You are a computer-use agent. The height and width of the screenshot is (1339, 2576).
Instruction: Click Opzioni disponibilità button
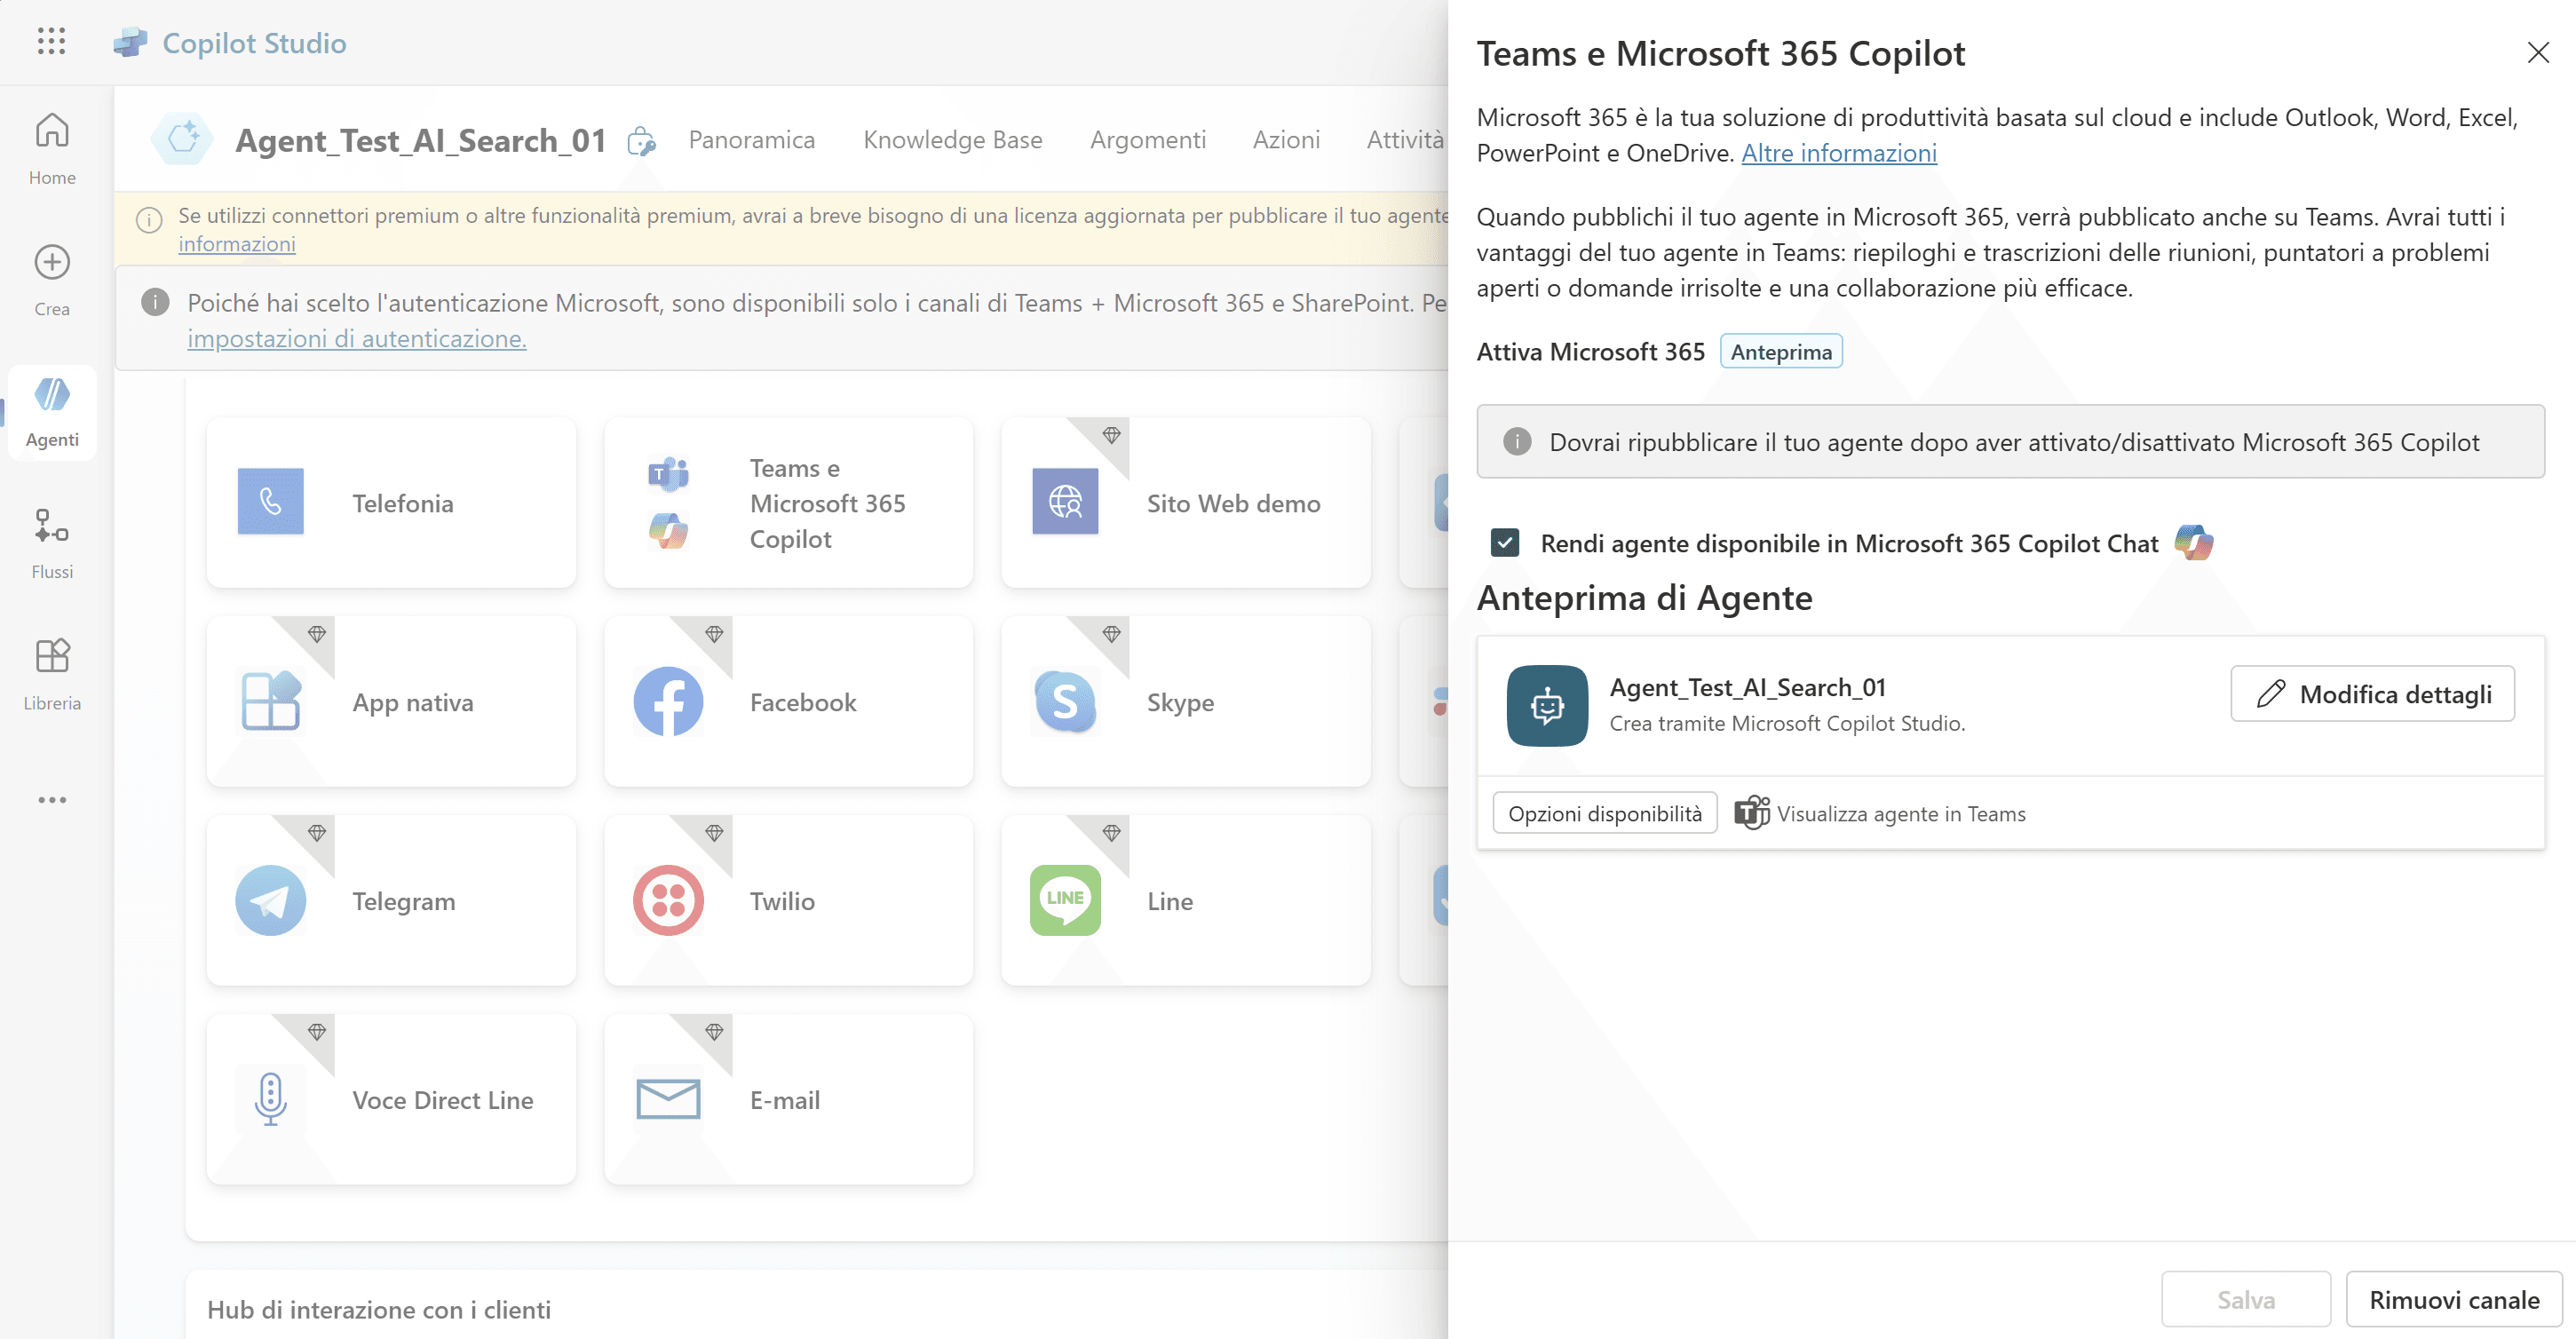coord(1604,813)
